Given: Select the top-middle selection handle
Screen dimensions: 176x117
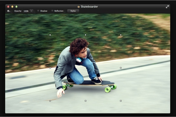Looking at the screenshot, I should click(x=86, y=35).
